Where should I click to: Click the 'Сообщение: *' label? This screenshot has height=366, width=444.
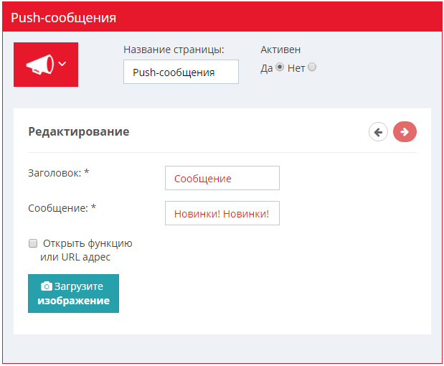[62, 208]
